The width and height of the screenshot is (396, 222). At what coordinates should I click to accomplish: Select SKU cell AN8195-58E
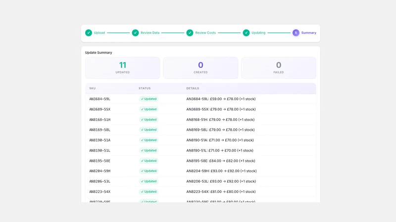[x=100, y=161]
